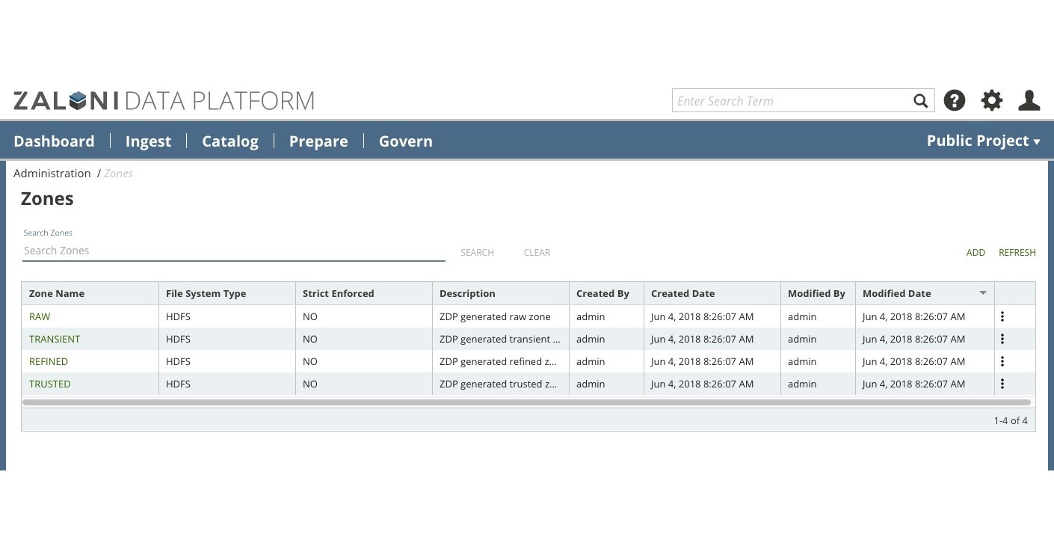The image size is (1054, 552).
Task: Click the user profile icon
Action: coord(1029,100)
